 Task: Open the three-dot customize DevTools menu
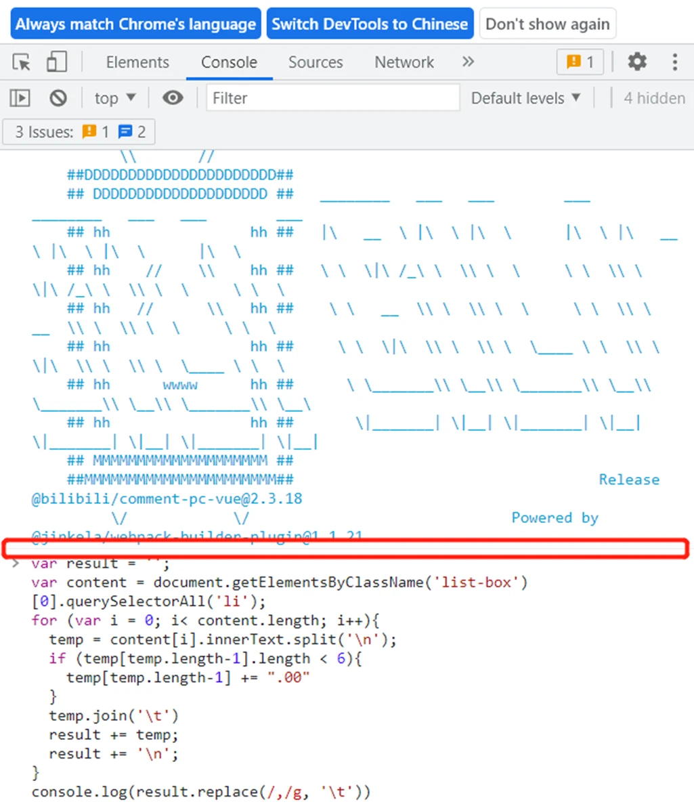[x=674, y=62]
